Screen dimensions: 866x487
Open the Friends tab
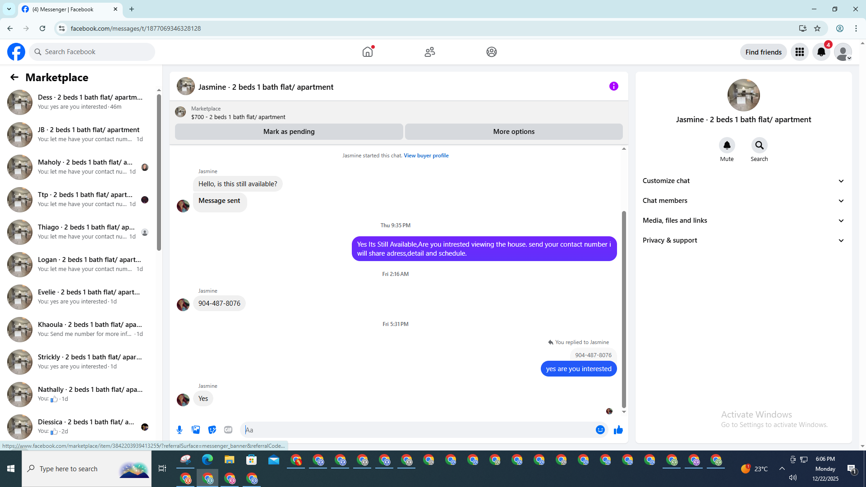pyautogui.click(x=429, y=52)
